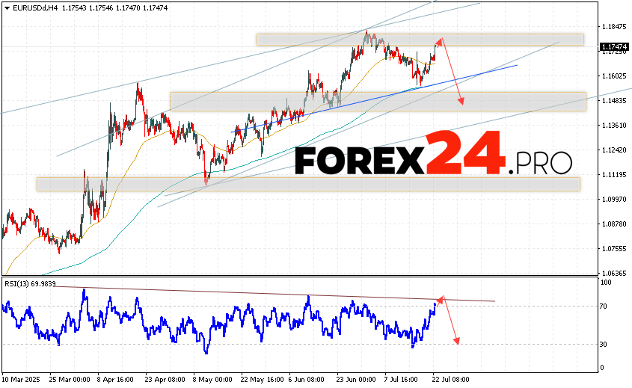Click the red up arrowhead near the price peak
Image resolution: width=632 pixels, height=388 pixels.
tap(441, 40)
